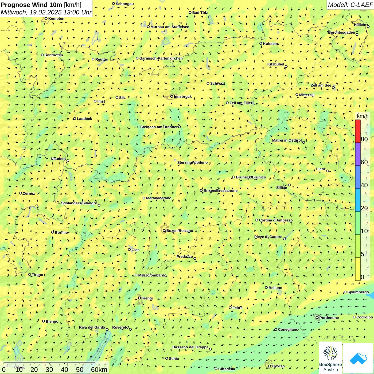
Task: Click the Schio city label
Action: tap(174, 359)
